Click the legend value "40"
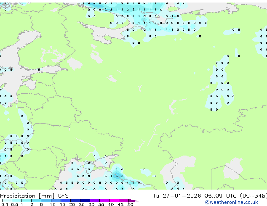The width and height of the screenshot is (267, 206). click(111, 204)
